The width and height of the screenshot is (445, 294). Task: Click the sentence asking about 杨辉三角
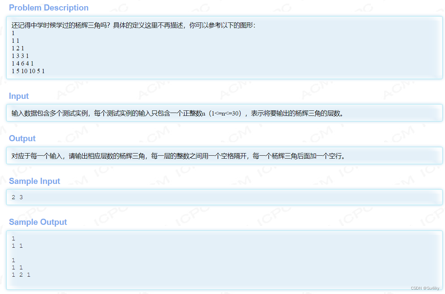[133, 25]
